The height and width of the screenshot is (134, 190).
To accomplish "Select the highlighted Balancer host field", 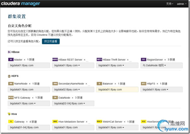I will [117, 90].
